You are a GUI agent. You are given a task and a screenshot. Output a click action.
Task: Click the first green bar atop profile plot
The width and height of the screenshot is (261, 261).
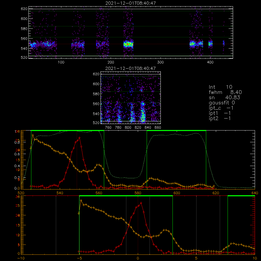pyautogui.click(x=68, y=130)
